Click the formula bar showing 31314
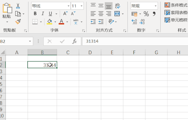188x120 pixels. pos(135,41)
